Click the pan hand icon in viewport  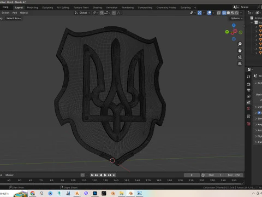[x=240, y=50]
